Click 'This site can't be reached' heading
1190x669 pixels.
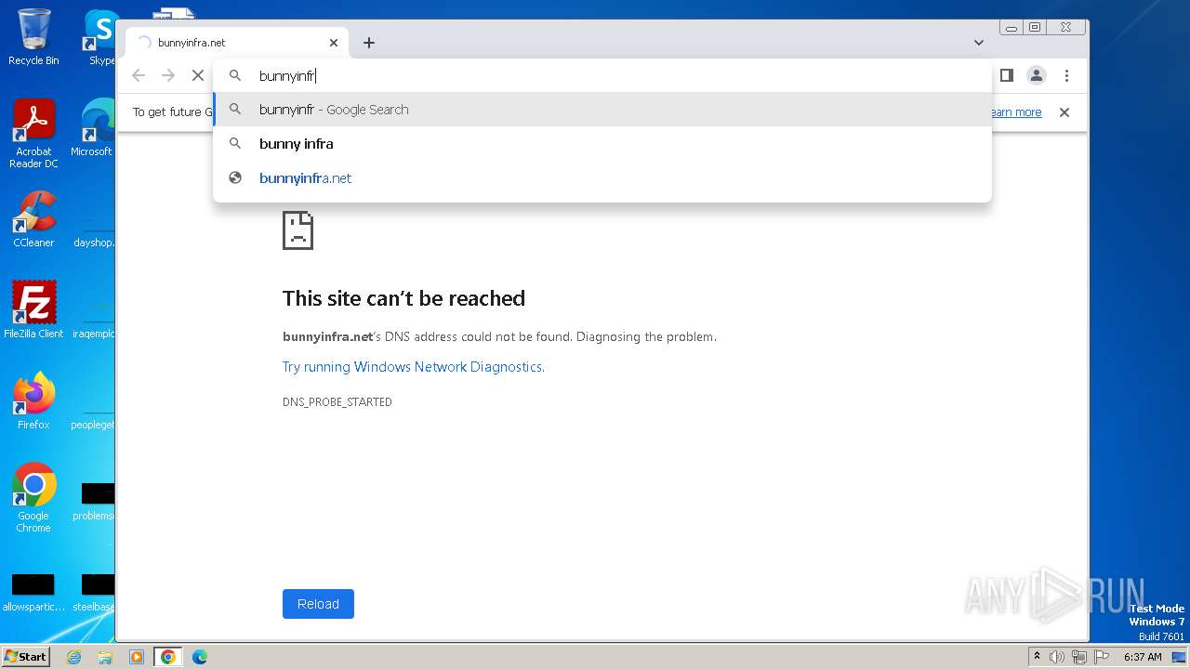(x=403, y=298)
